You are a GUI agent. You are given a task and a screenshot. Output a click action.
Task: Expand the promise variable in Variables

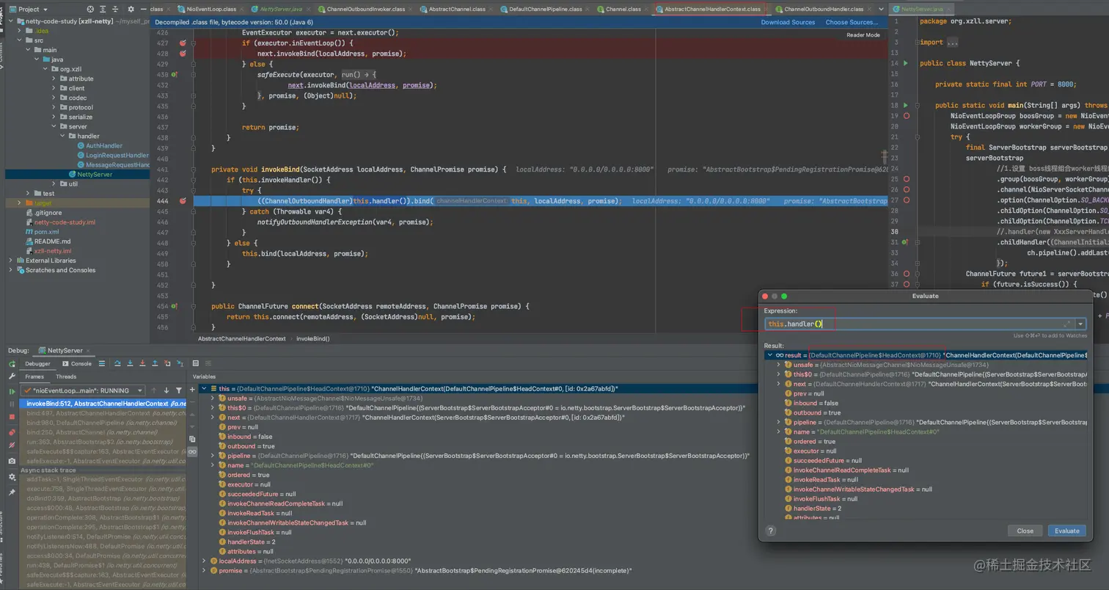click(204, 570)
